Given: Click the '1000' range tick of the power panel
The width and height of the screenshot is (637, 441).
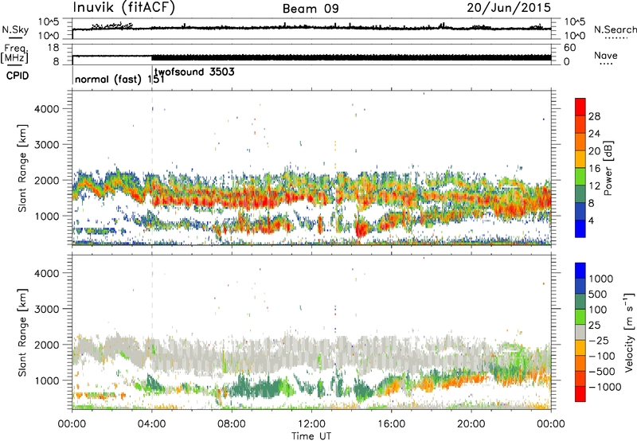Looking at the screenshot, I should [47, 216].
